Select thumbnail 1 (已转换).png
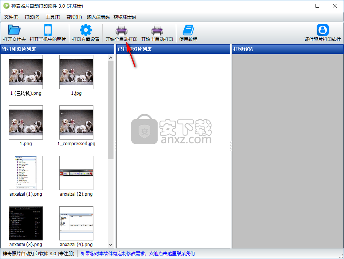 [x=26, y=72]
